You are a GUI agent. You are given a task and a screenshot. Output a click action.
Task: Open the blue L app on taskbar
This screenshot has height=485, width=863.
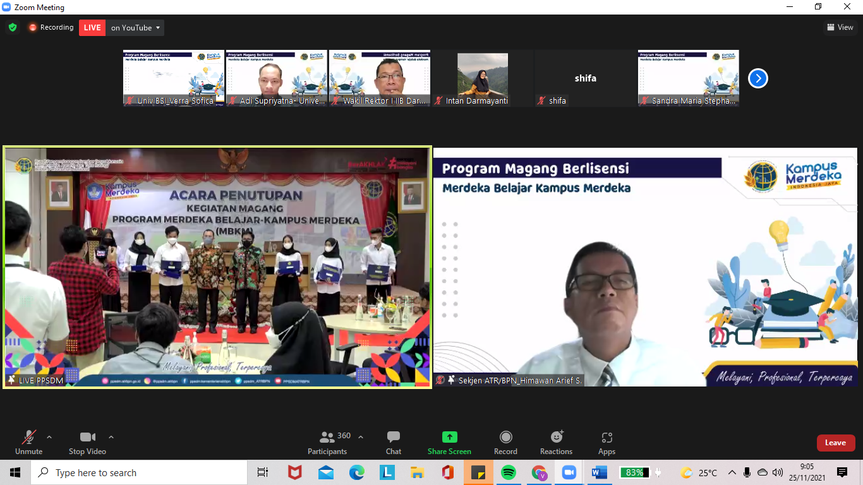(x=387, y=472)
